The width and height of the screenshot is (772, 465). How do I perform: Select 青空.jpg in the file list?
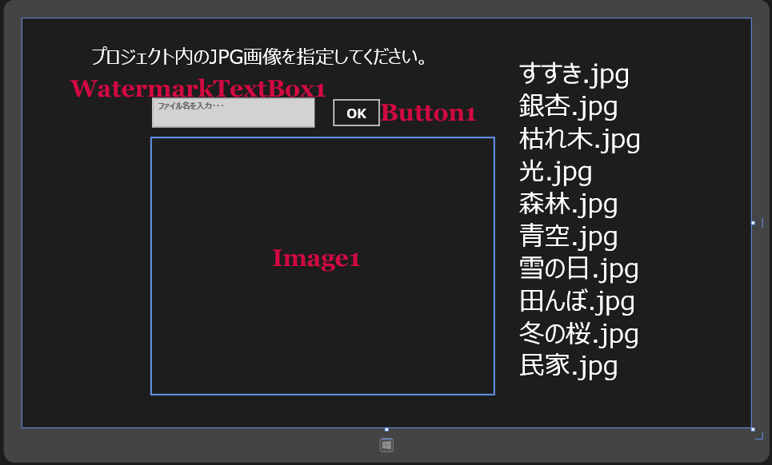(568, 236)
